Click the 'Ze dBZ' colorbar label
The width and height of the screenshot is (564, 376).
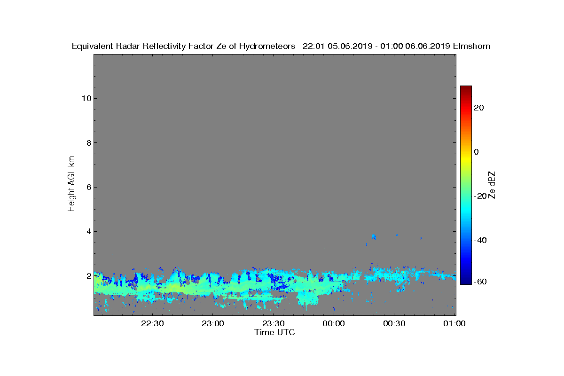coord(492,185)
